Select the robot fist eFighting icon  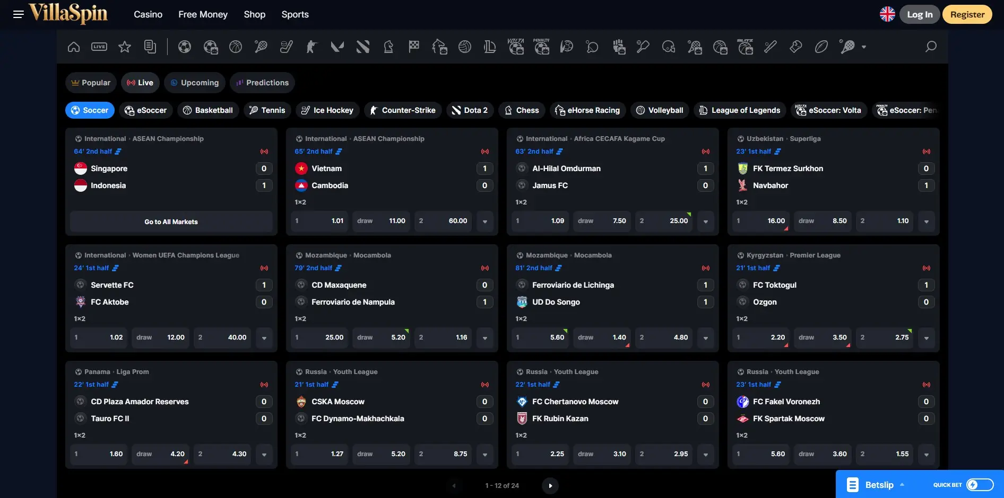619,47
